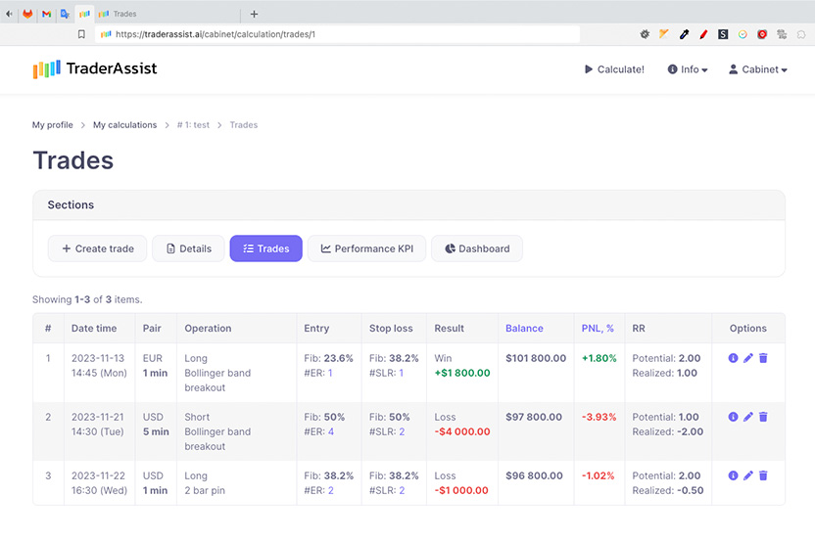Open the Cabinet dropdown menu
Screen dimensions: 815x541
[x=758, y=69]
